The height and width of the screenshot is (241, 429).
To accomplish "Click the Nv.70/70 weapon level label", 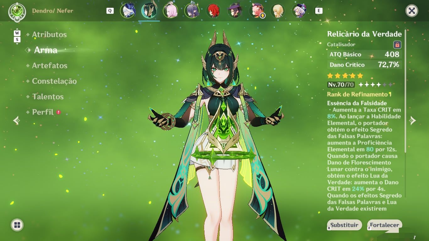I will [x=341, y=85].
